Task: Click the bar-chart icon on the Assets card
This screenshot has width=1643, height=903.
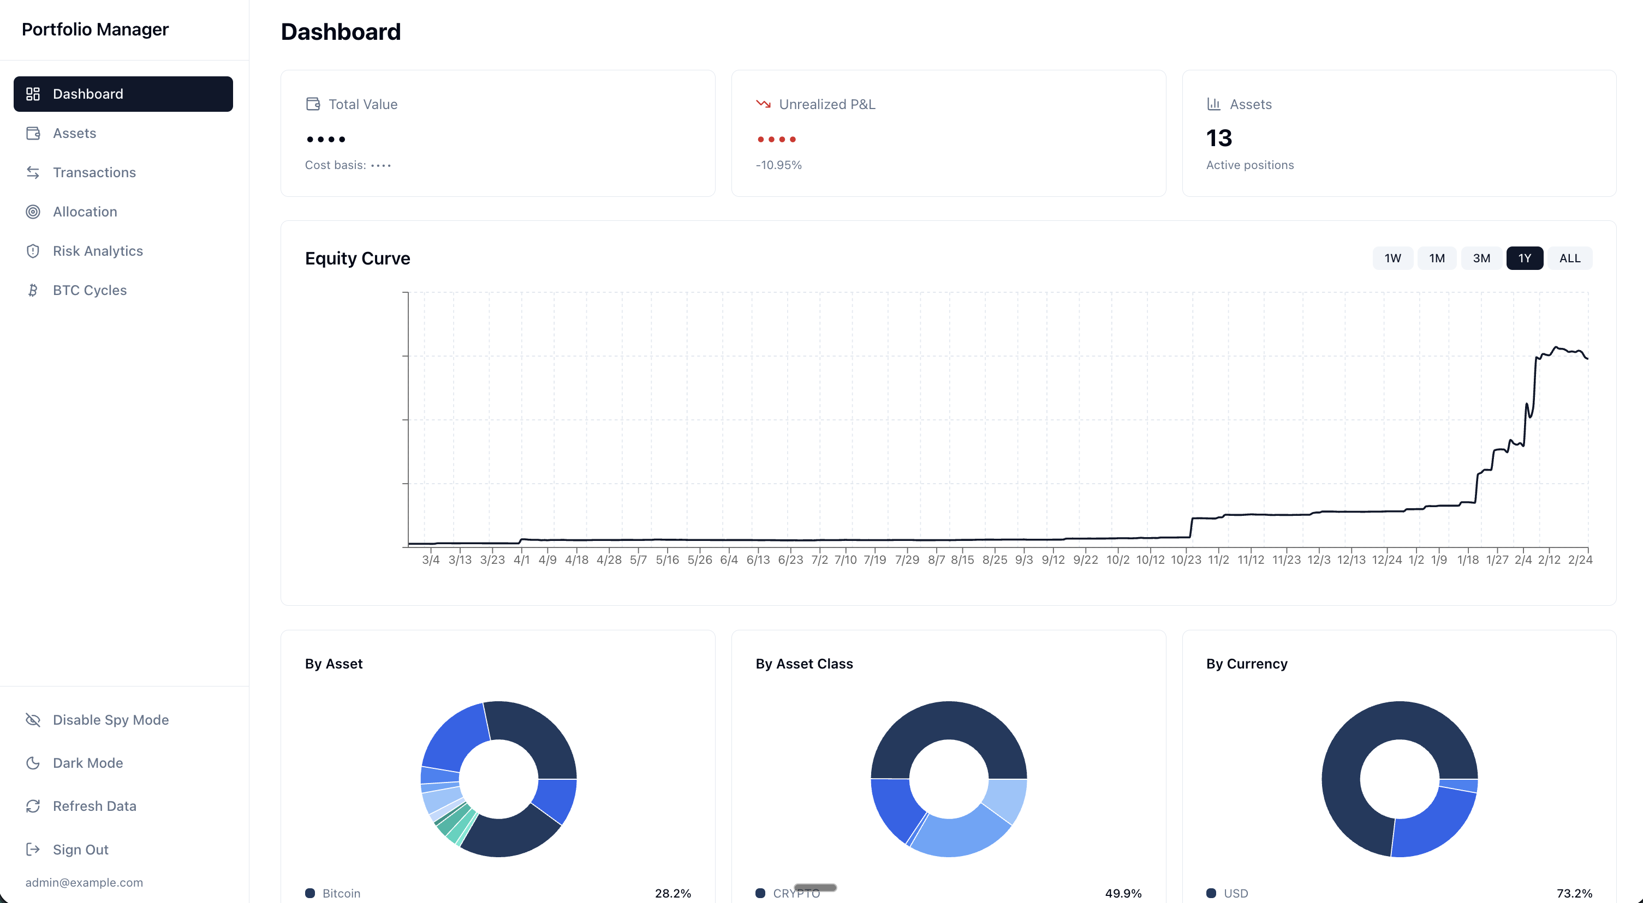Action: [x=1214, y=103]
